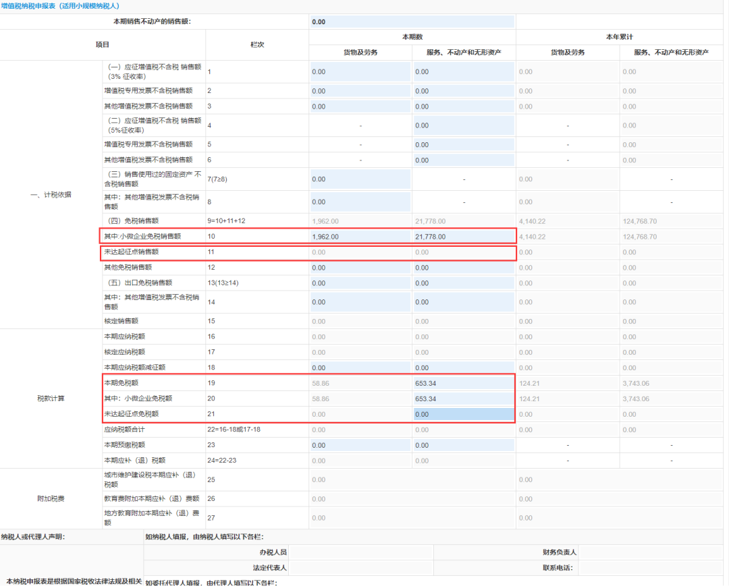Click row 8 货物及劳务 input field
This screenshot has height=588, width=729.
[x=360, y=202]
